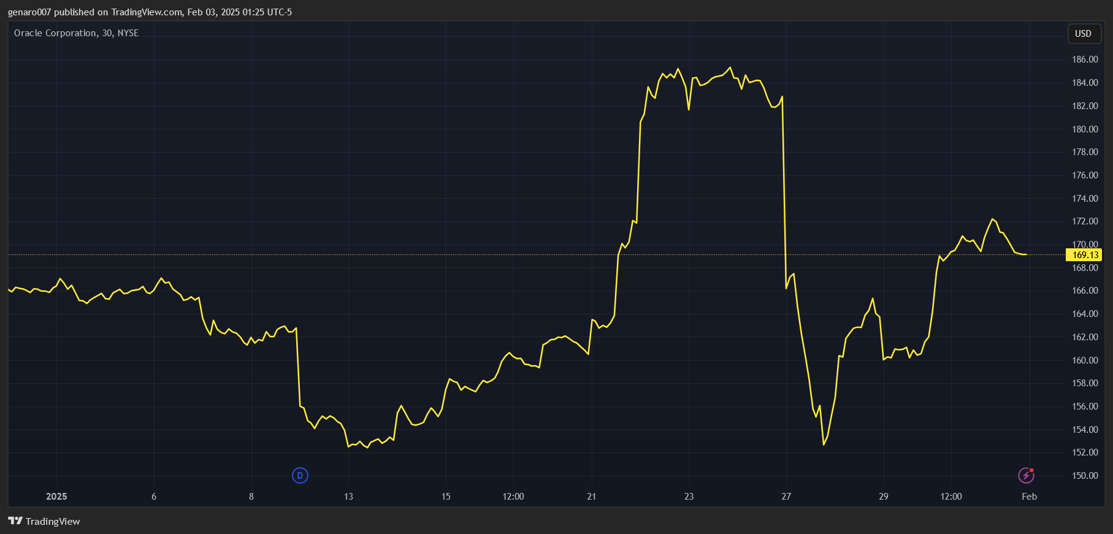Viewport: 1113px width, 534px height.
Task: Select the 156.00 price axis label
Action: tap(1085, 406)
